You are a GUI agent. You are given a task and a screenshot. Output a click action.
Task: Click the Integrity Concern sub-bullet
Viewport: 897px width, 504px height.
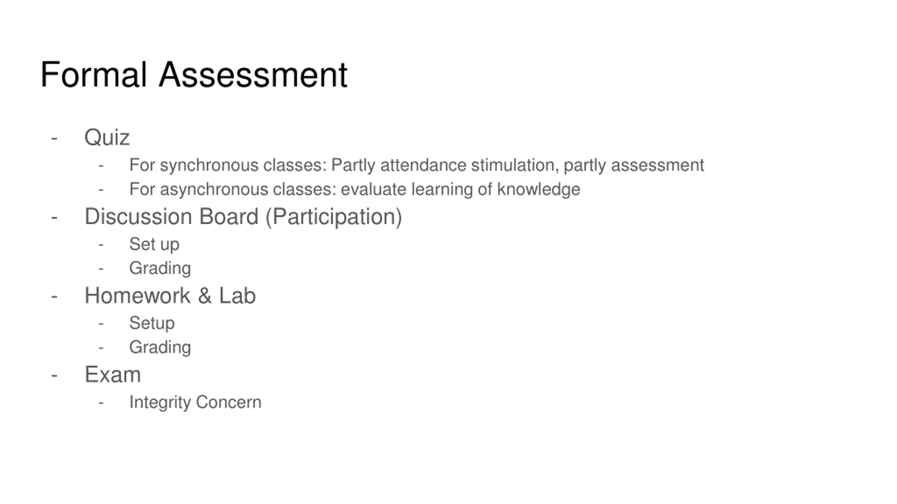195,402
